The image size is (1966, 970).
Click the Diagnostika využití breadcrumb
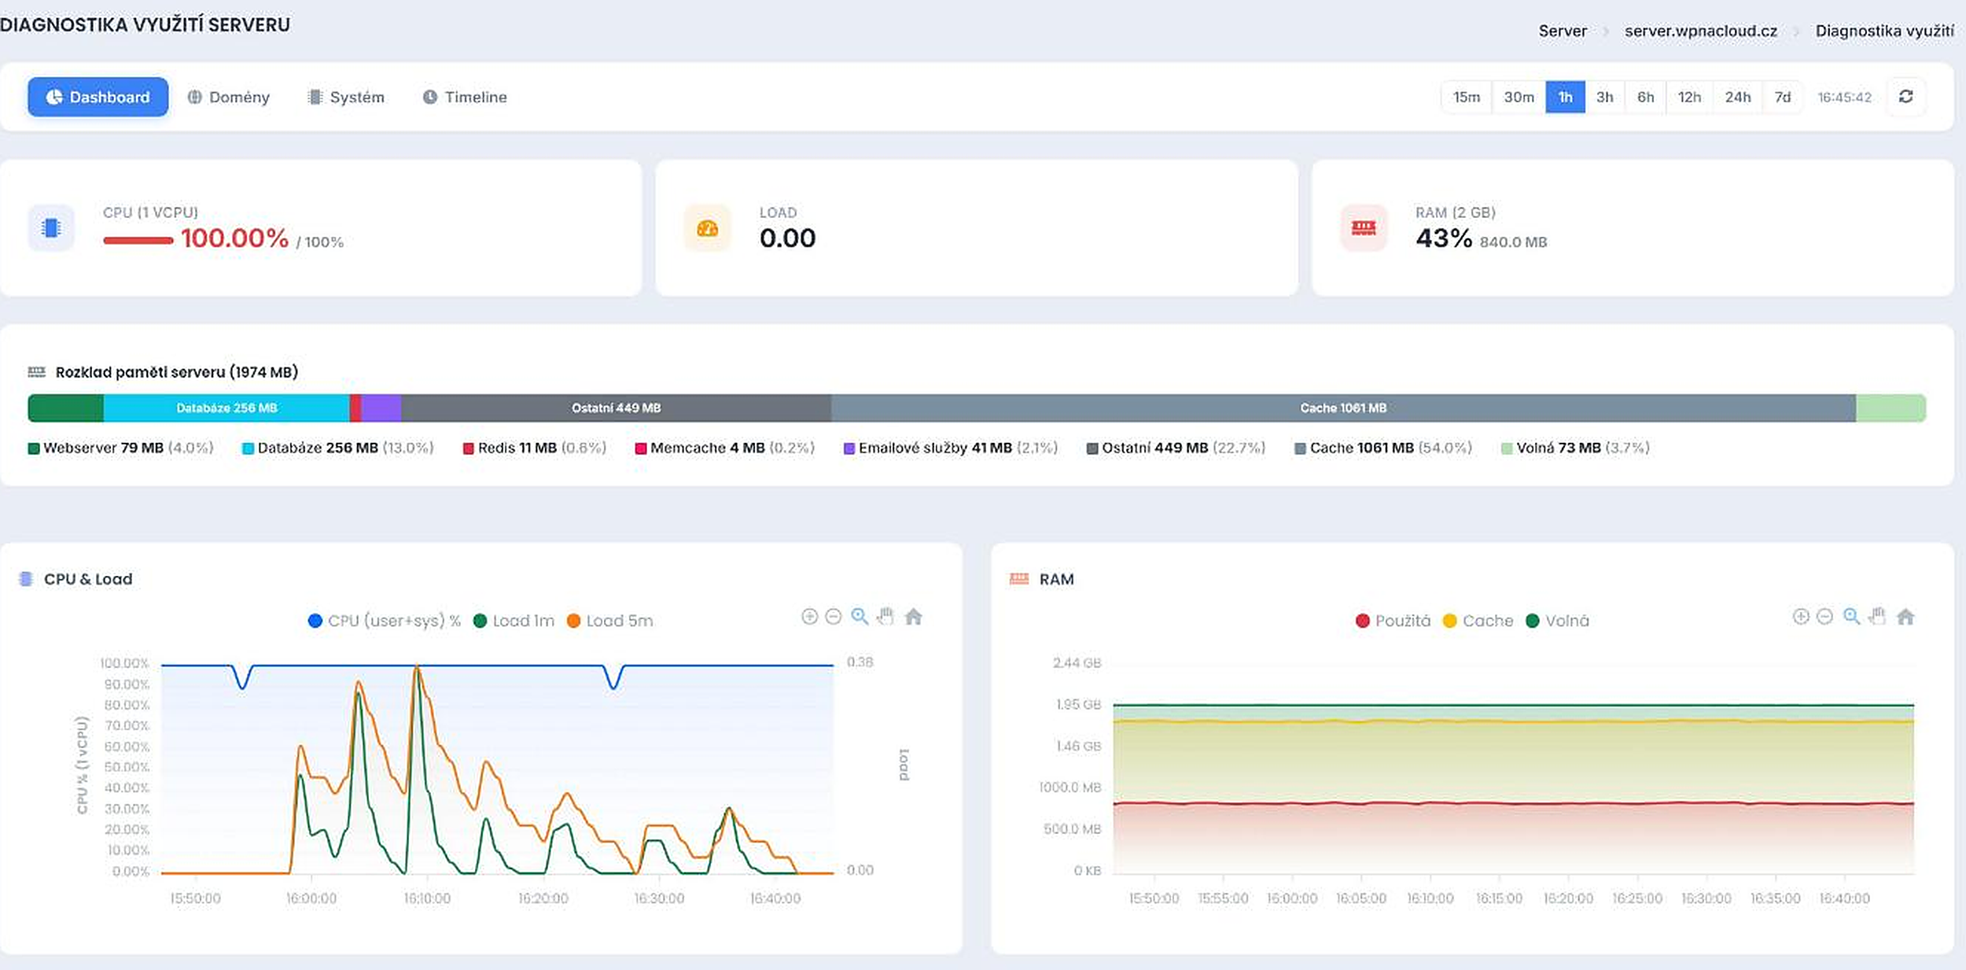(x=1884, y=31)
